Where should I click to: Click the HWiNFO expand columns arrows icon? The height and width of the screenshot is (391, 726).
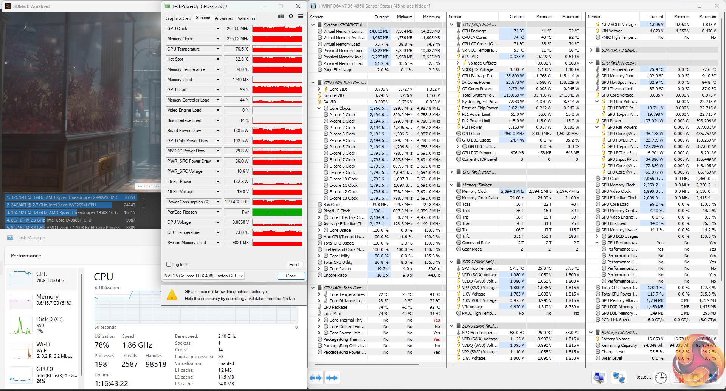click(316, 378)
